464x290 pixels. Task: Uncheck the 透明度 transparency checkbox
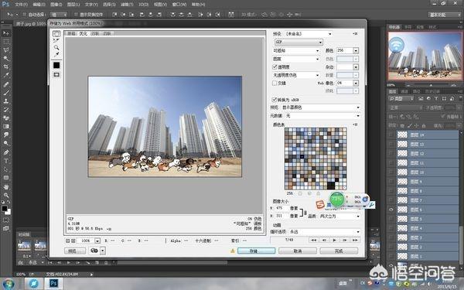point(275,67)
